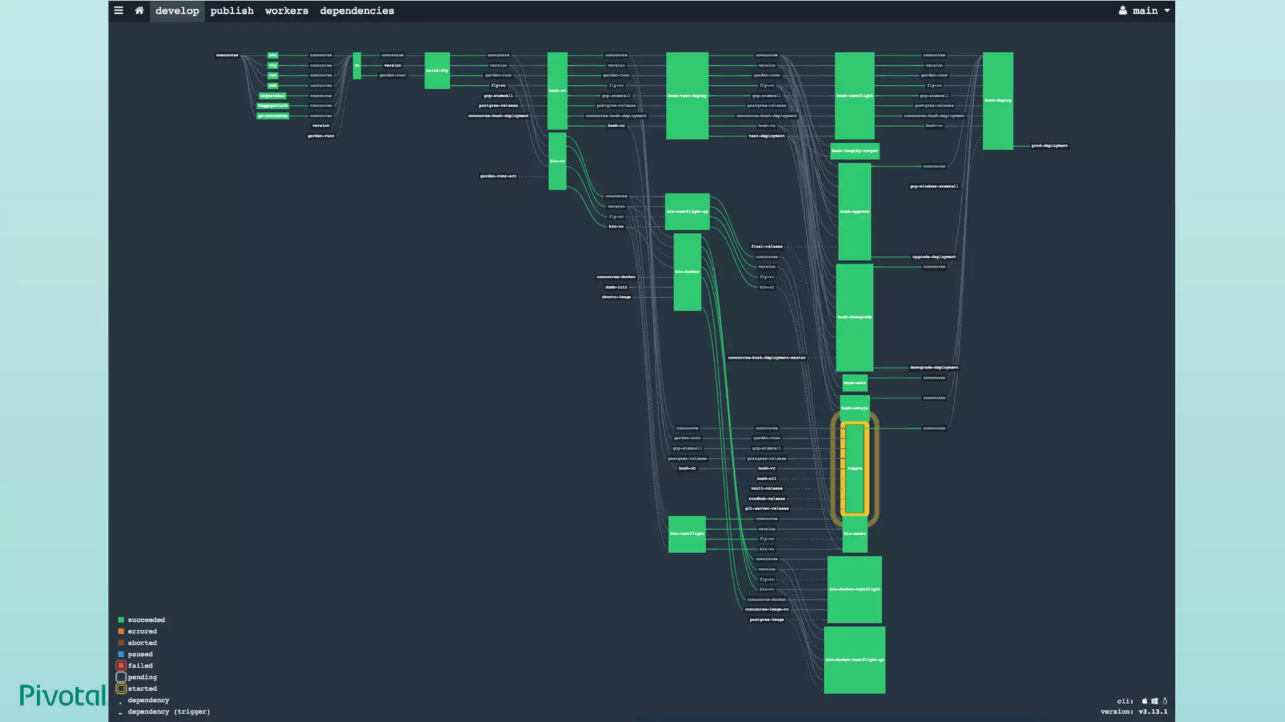
Task: Click the yellow started legend swatch
Action: click(121, 688)
